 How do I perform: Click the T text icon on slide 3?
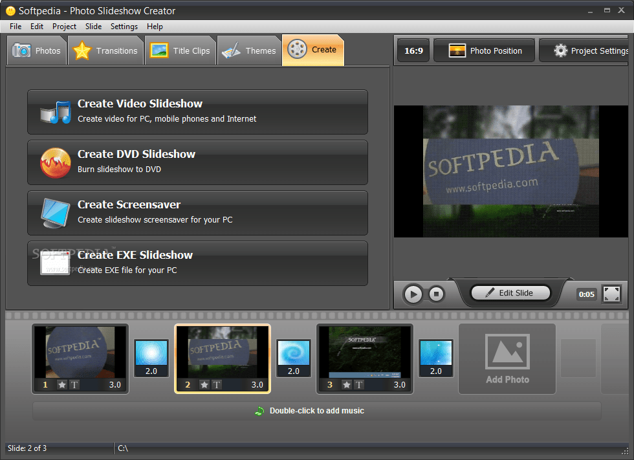pos(359,385)
